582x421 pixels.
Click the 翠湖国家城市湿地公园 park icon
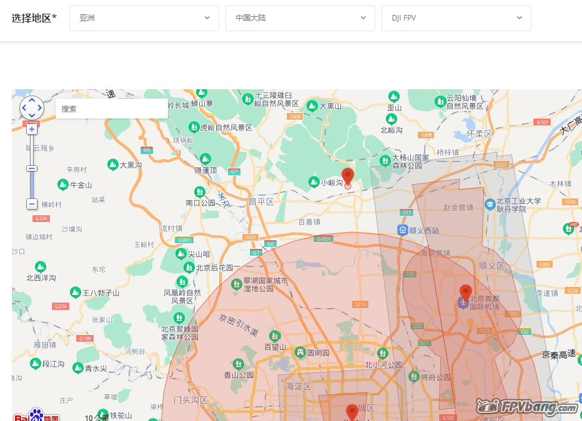click(237, 284)
